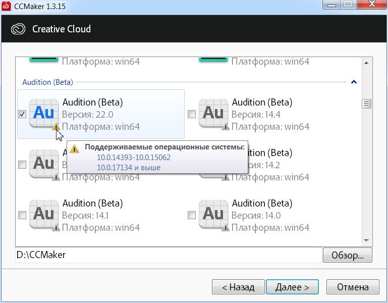This screenshot has width=388, height=303.
Task: Click the Audition (Beta) 22.0 Au icon
Action: point(44,113)
